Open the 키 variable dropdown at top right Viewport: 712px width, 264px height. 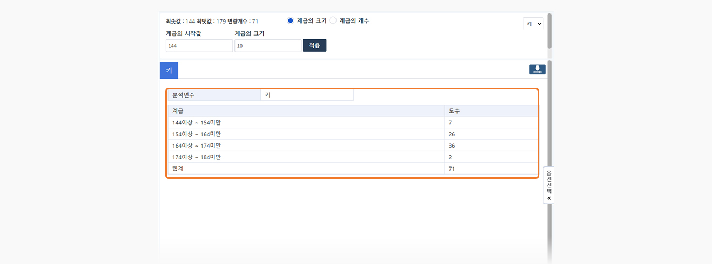[533, 24]
